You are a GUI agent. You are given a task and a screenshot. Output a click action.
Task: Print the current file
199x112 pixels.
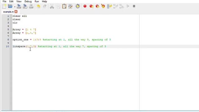[31, 6]
